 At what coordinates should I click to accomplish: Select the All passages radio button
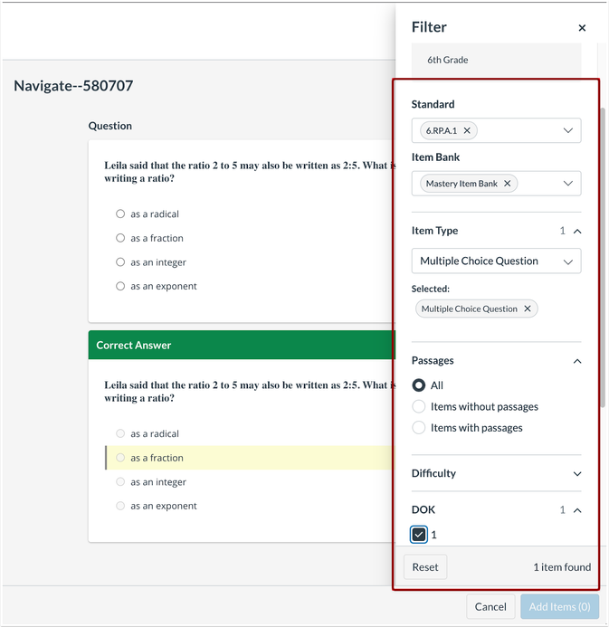pos(419,385)
